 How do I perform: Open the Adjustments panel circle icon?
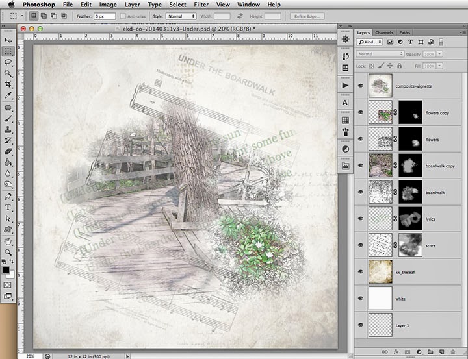point(345,149)
